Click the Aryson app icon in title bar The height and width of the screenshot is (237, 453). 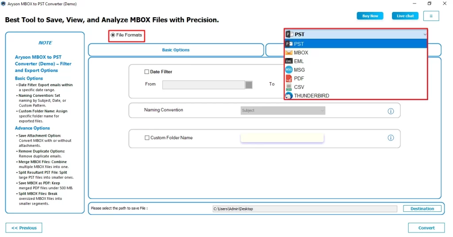3,4
